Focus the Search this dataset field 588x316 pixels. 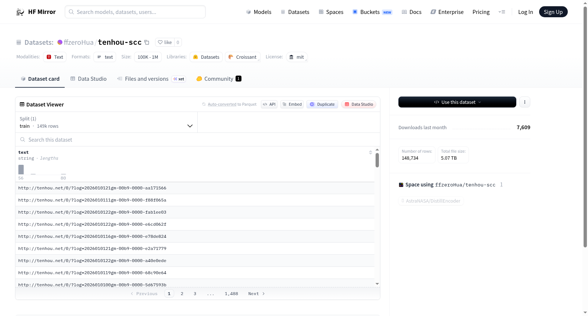[198, 139]
